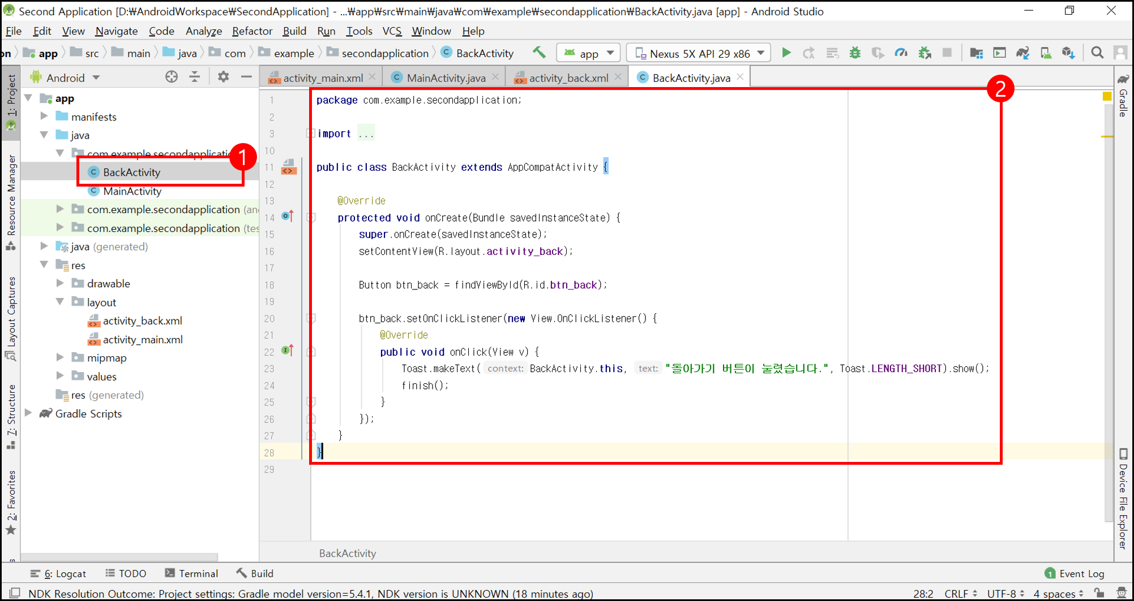Run the app with the green play button
The height and width of the screenshot is (601, 1134).
point(786,53)
